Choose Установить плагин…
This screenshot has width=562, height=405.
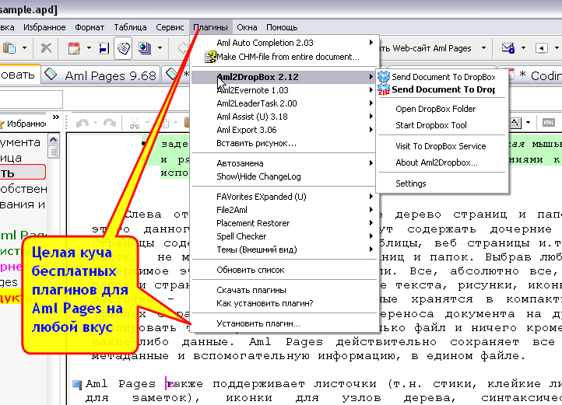pyautogui.click(x=285, y=323)
